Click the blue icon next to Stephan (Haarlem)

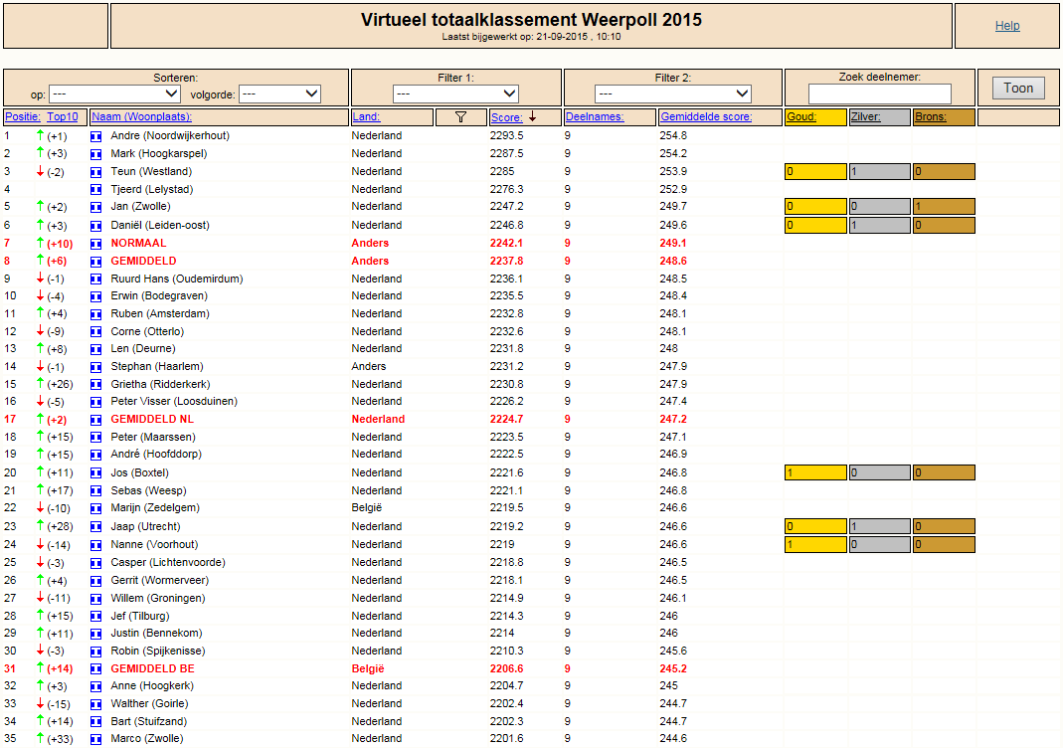coord(95,367)
